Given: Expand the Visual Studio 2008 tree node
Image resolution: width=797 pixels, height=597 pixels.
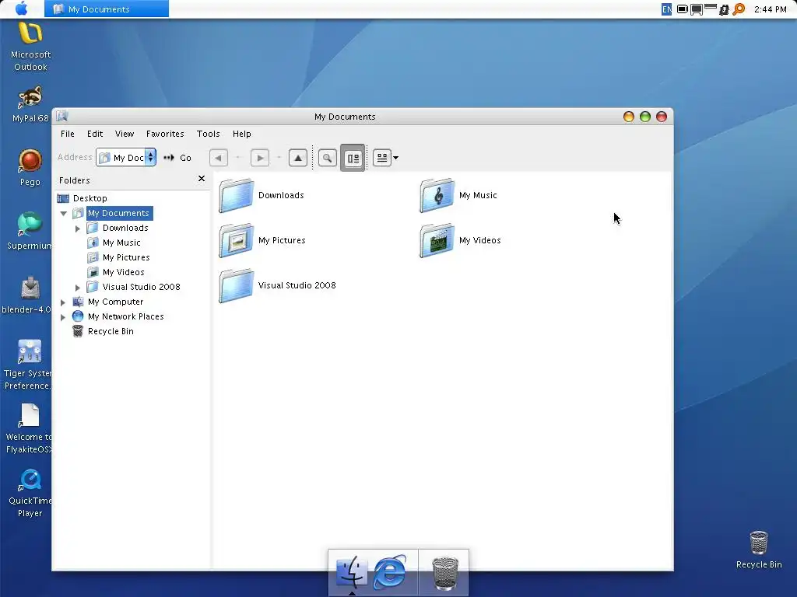Looking at the screenshot, I should click(78, 288).
